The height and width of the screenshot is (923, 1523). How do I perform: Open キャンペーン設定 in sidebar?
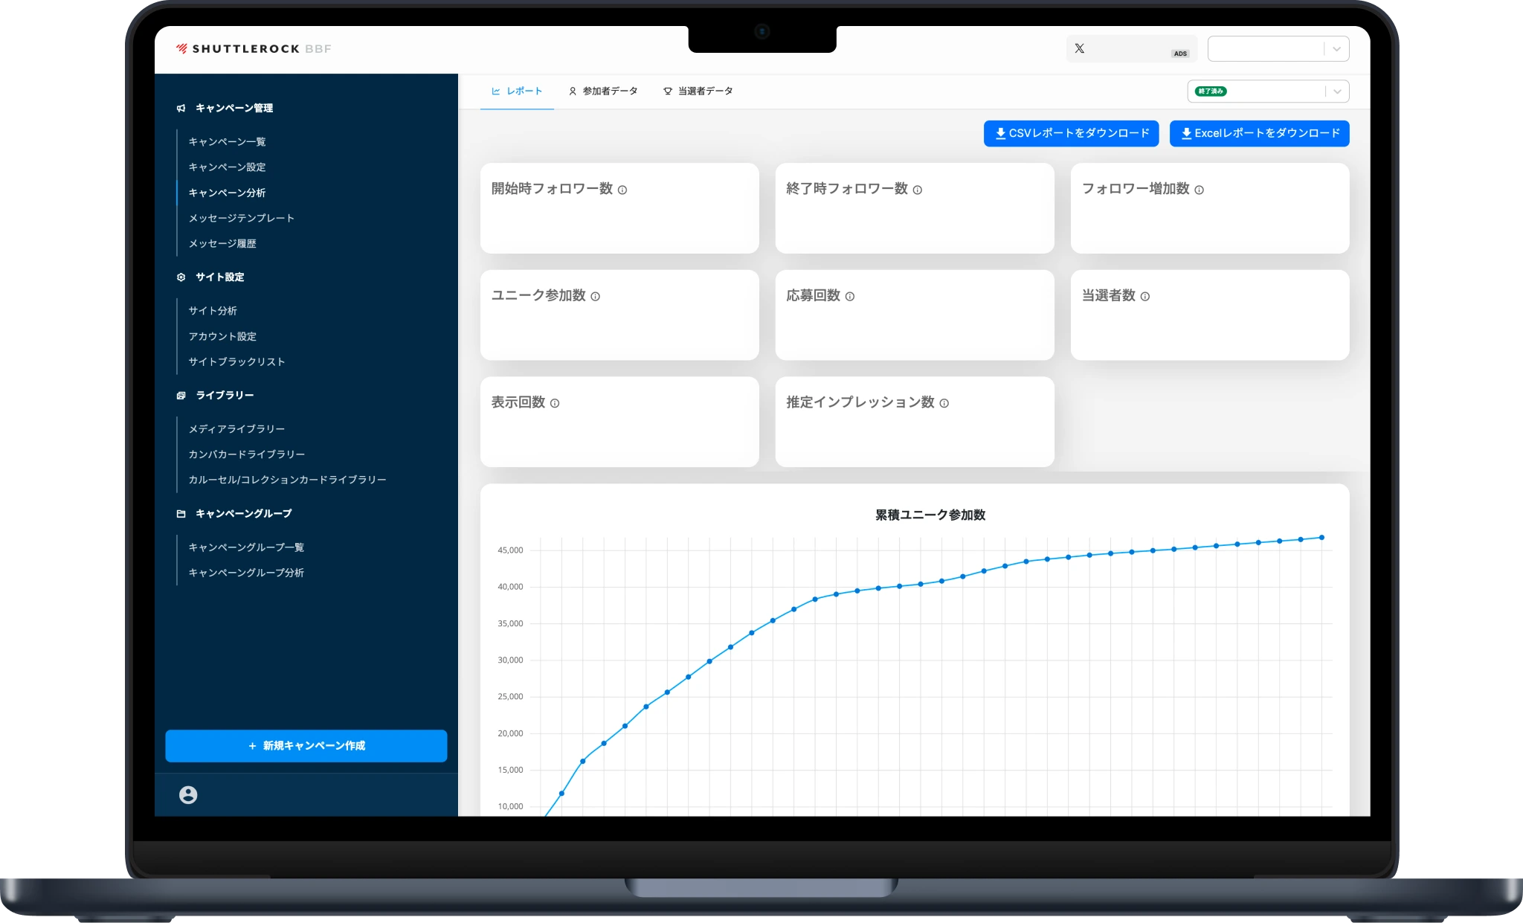tap(227, 167)
